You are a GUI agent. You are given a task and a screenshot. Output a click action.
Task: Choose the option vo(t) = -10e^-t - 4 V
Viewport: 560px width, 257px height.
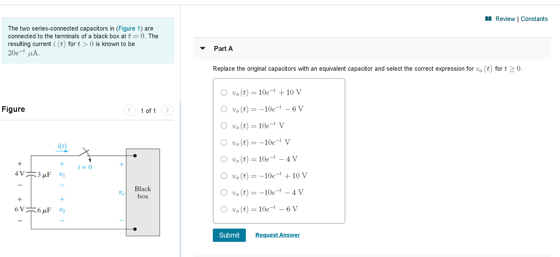pyautogui.click(x=224, y=192)
